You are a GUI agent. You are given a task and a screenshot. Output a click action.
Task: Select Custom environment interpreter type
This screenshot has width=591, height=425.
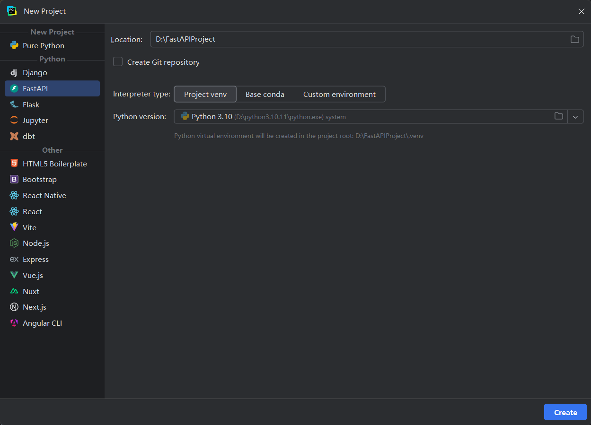(x=339, y=94)
